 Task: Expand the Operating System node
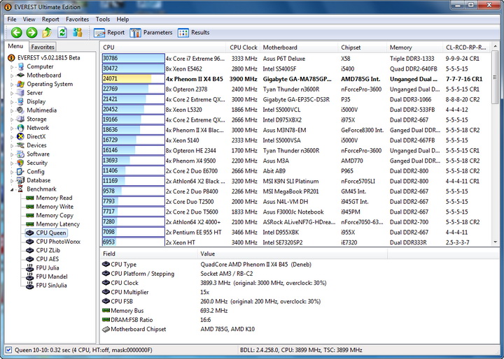(12, 85)
